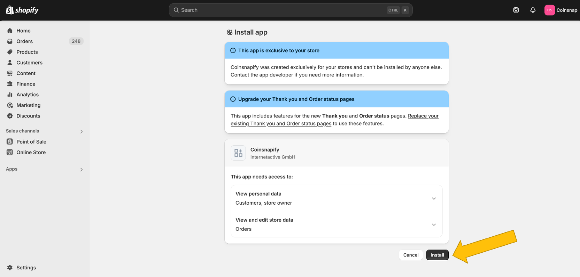The width and height of the screenshot is (580, 277).
Task: Click the Apps section label
Action: coord(11,169)
